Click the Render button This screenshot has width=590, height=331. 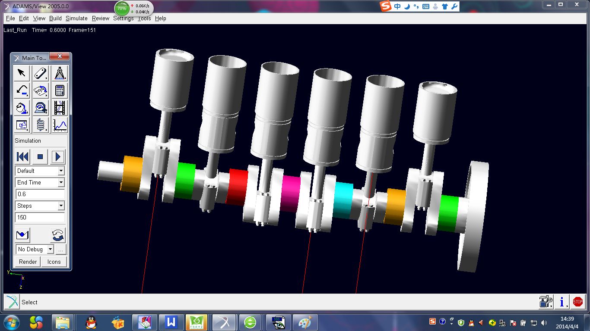pos(28,262)
